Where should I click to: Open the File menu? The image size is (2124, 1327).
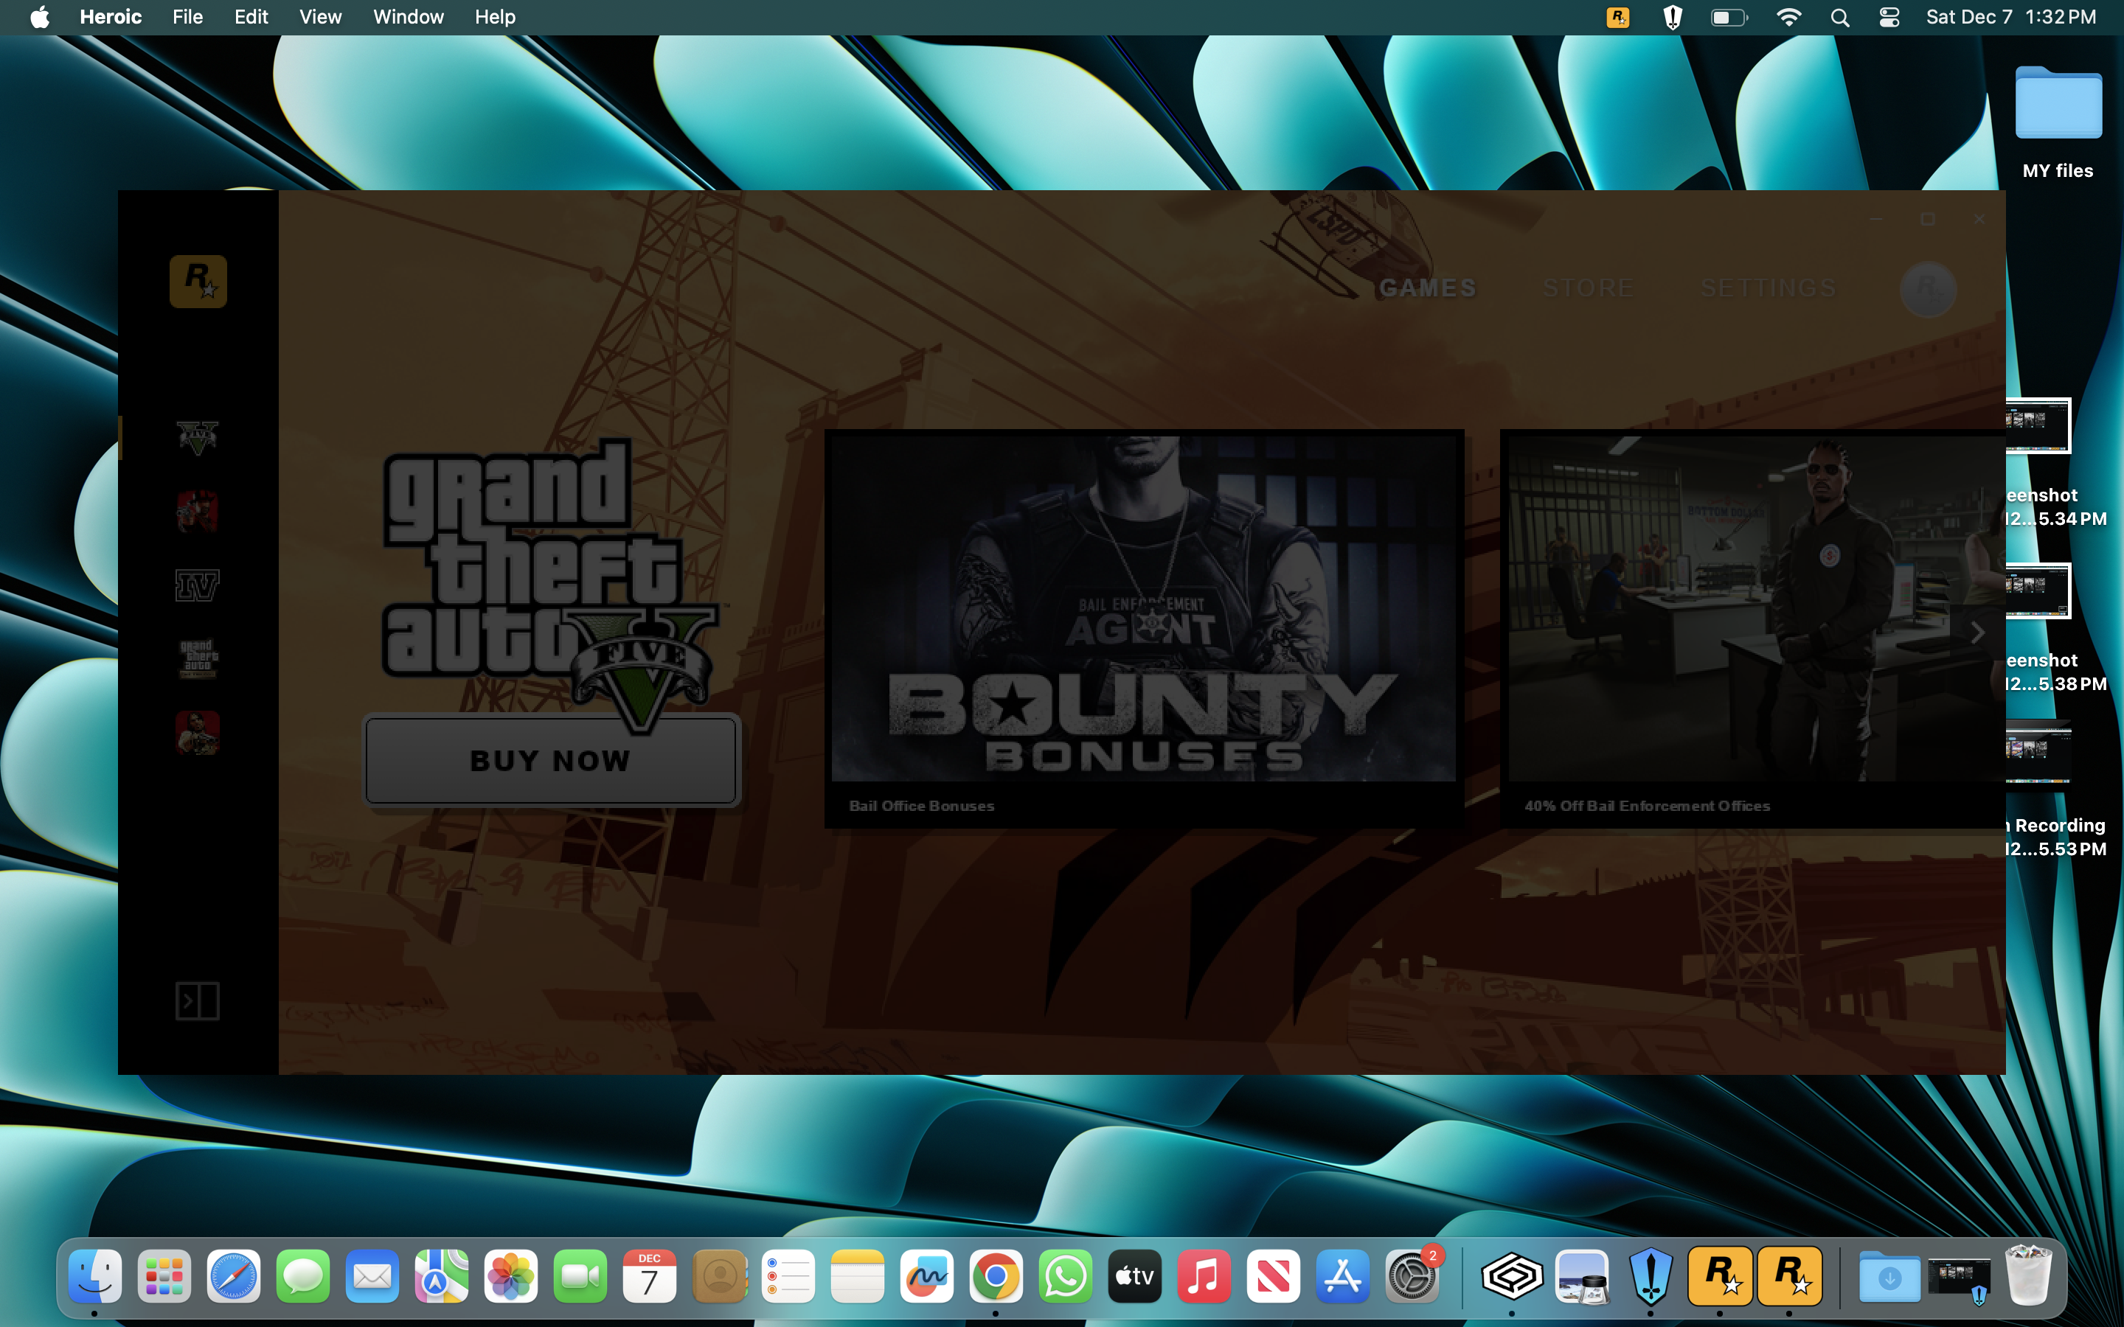[188, 17]
